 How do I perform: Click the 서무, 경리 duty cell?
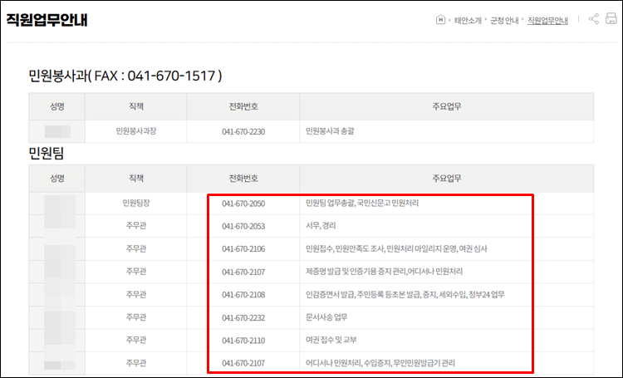(447, 226)
